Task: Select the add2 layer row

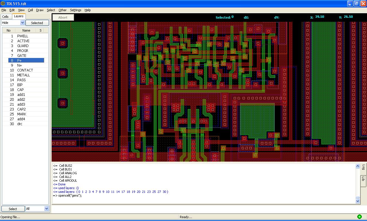Action: 26,100
